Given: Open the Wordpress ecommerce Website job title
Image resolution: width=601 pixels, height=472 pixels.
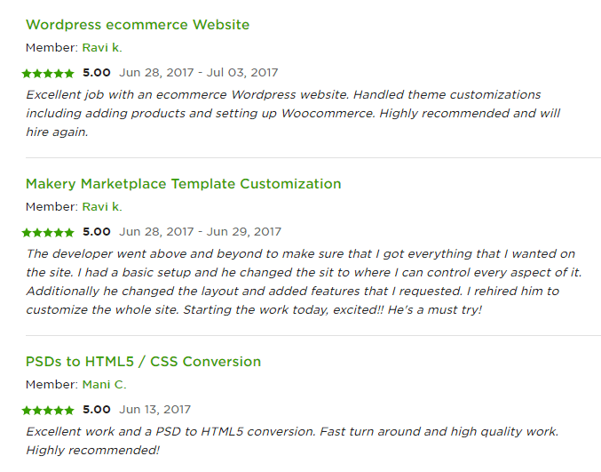Looking at the screenshot, I should coord(138,25).
